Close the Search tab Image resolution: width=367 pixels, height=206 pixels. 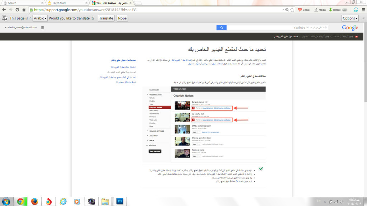coord(42,3)
